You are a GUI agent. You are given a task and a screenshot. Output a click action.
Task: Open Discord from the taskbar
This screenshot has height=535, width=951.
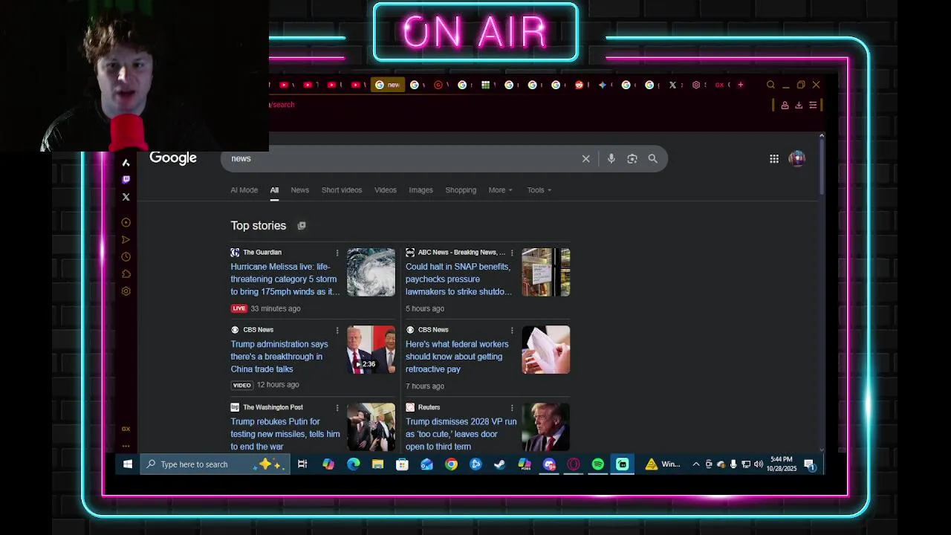(549, 464)
